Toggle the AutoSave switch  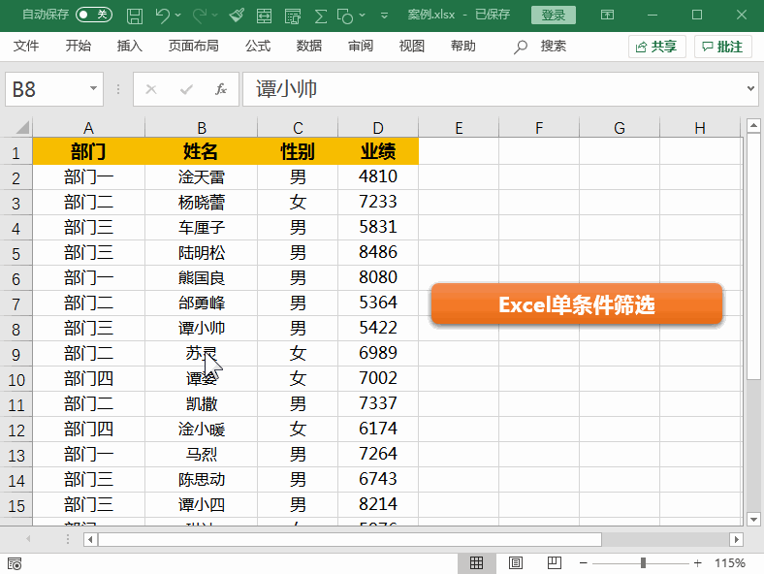pos(93,15)
